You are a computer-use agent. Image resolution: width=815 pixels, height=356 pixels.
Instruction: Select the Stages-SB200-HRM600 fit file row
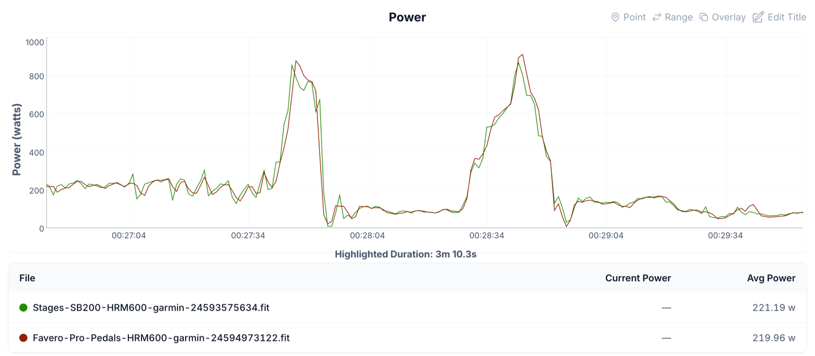[407, 308]
